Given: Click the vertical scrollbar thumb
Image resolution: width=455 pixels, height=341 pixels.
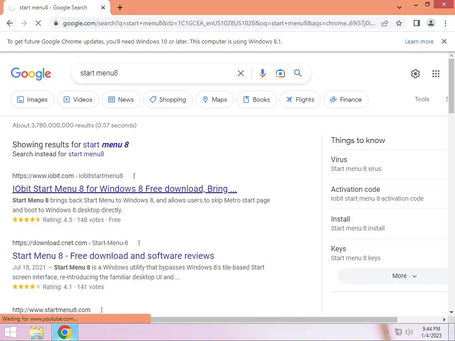Looking at the screenshot, I should (x=451, y=86).
